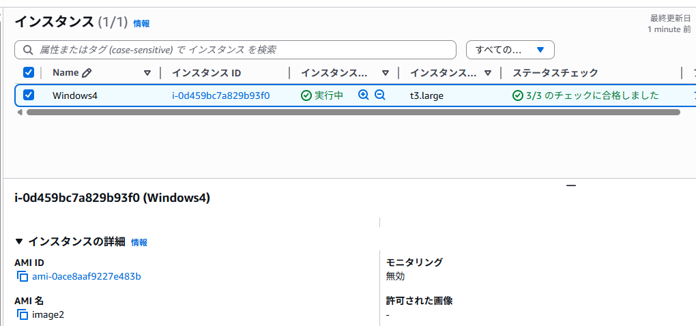Click the インスタンス ID column header
The height and width of the screenshot is (326, 696).
click(206, 73)
